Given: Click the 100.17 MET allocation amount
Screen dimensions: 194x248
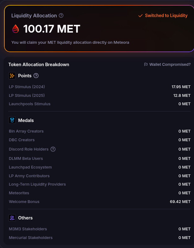Looking at the screenshot, I should pos(52,29).
